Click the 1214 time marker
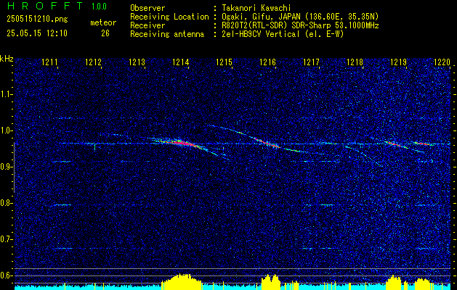The width and height of the screenshot is (457, 290). click(180, 62)
